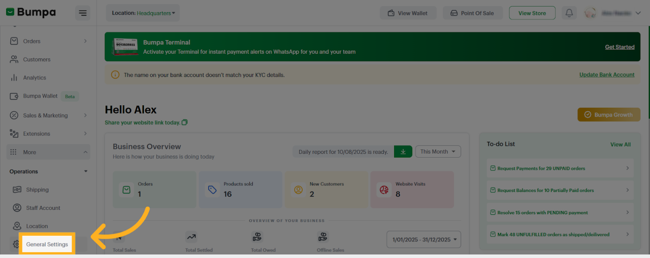The image size is (650, 258).
Task: Click the Total Owed icon
Action: coord(257,237)
